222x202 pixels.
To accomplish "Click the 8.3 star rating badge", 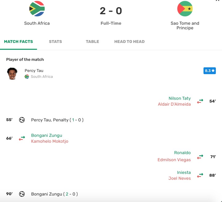I will tap(210, 71).
